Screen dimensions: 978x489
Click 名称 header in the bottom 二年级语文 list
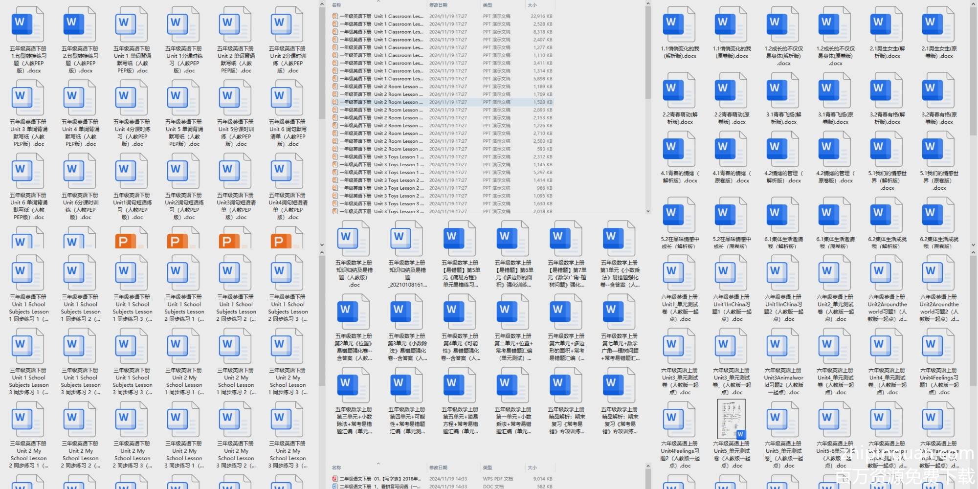point(336,467)
